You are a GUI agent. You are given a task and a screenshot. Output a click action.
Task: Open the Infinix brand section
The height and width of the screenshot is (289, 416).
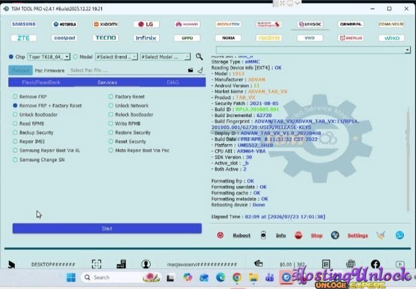[146, 38]
